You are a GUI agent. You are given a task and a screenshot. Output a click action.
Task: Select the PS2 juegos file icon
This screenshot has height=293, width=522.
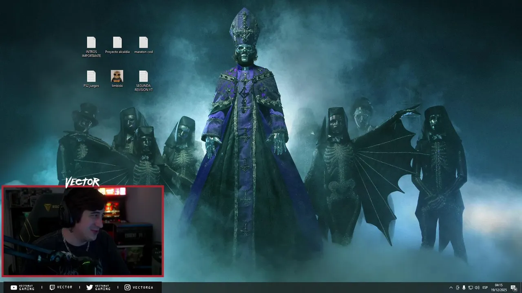click(x=91, y=76)
